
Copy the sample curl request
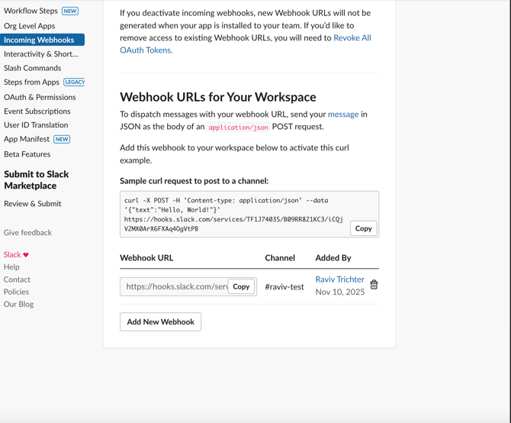tap(363, 228)
